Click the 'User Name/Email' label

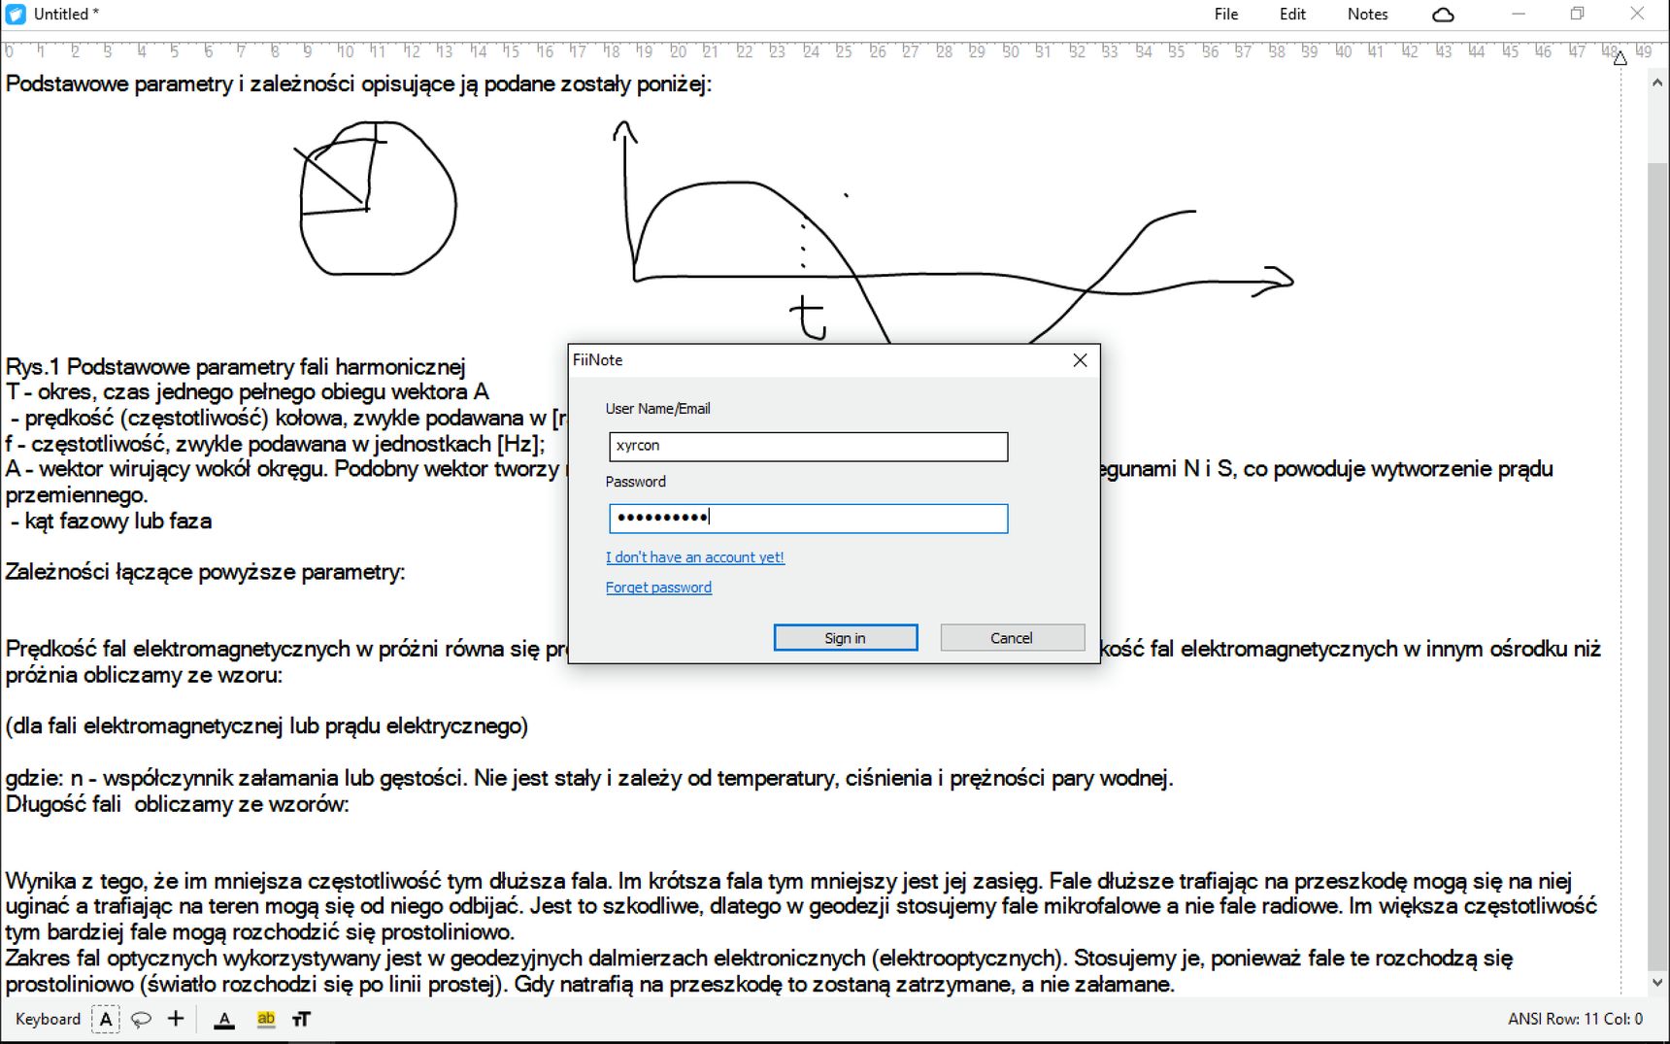click(658, 409)
